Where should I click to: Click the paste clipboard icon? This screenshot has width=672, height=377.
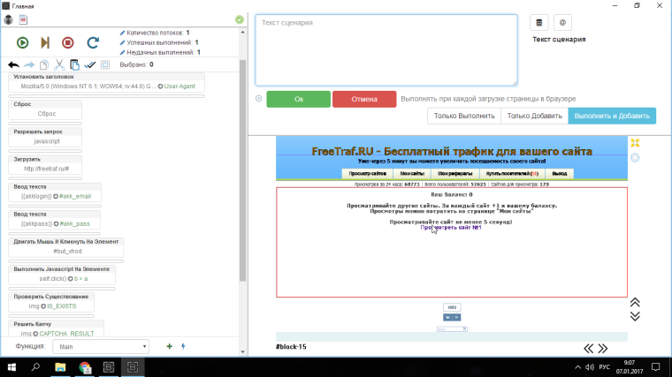pyautogui.click(x=74, y=64)
